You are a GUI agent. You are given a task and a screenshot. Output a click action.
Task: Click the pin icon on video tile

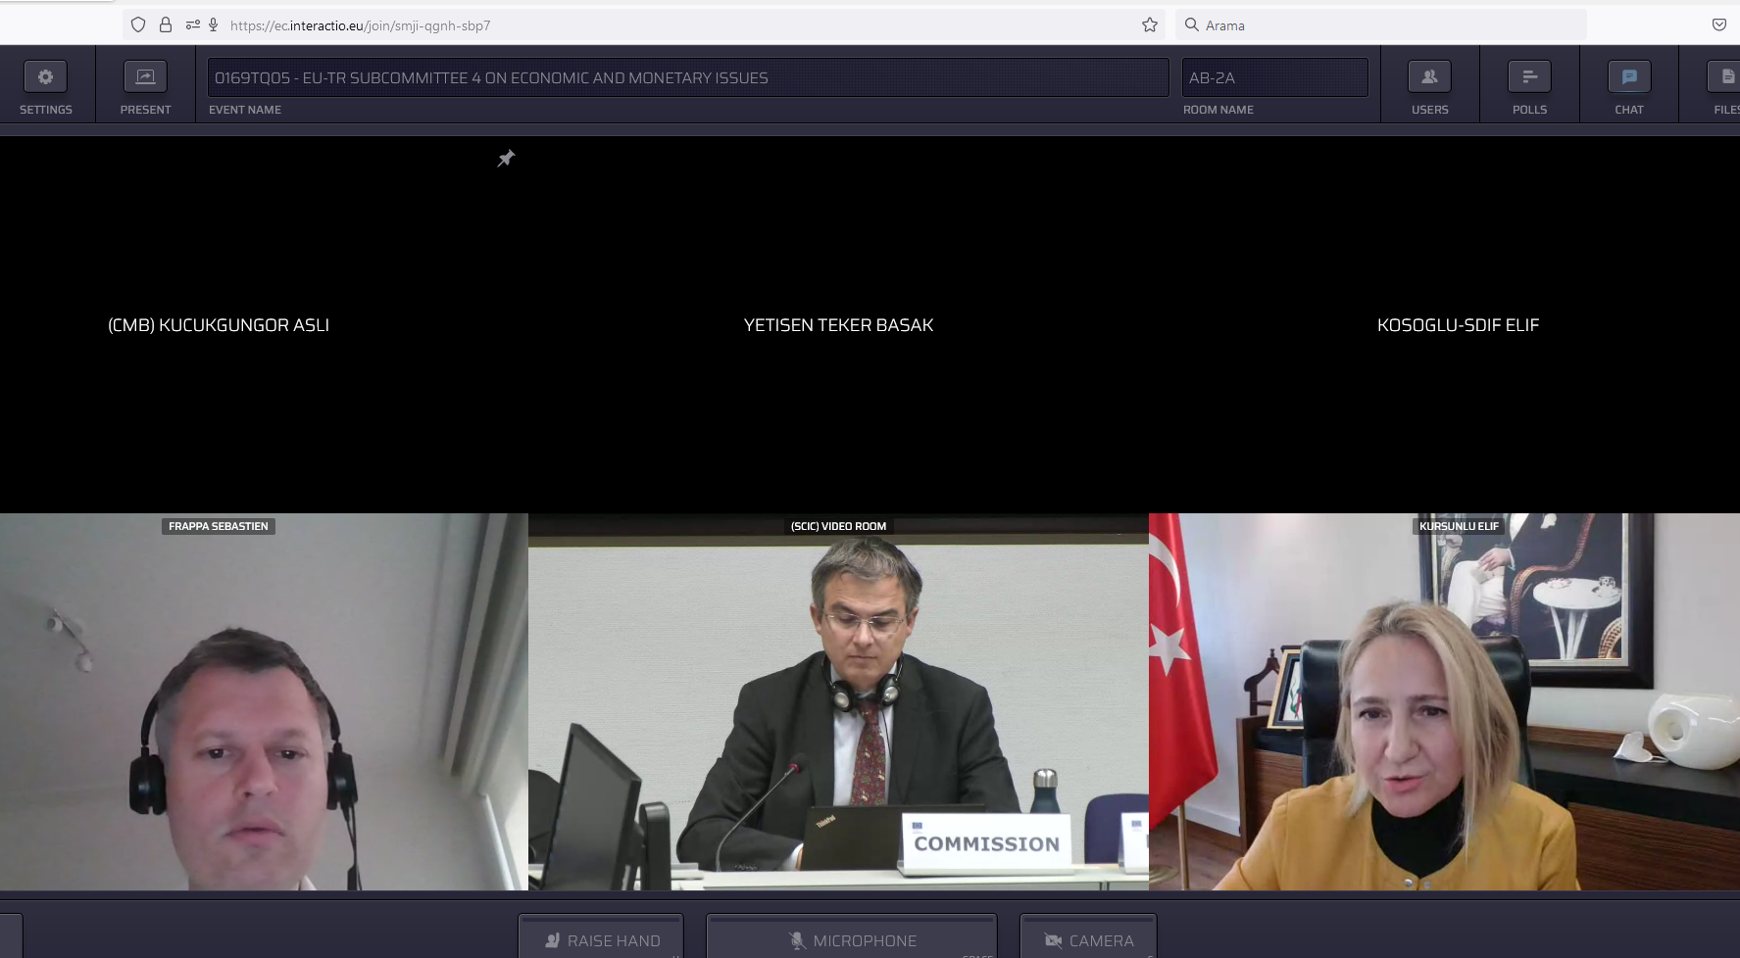click(506, 159)
